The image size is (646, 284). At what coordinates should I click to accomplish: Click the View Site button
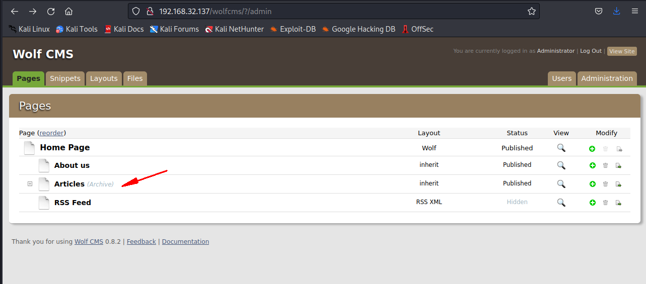pyautogui.click(x=622, y=51)
